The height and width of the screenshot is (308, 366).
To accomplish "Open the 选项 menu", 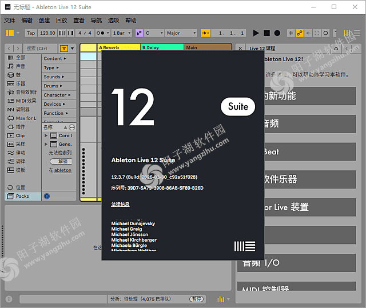I will tap(113, 21).
